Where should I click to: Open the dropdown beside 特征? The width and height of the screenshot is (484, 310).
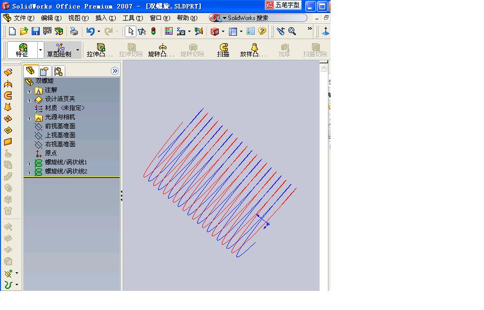point(40,50)
